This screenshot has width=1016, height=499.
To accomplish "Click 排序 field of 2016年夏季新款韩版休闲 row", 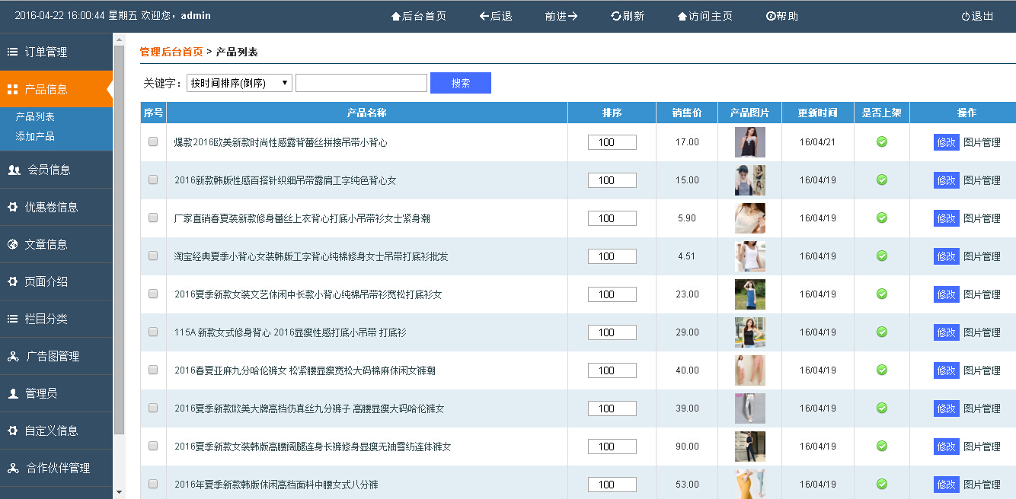I will click(612, 485).
